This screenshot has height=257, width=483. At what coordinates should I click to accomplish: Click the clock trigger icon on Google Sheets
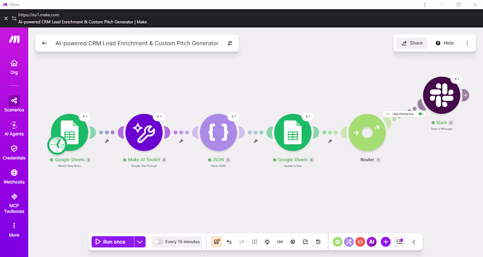tap(57, 145)
